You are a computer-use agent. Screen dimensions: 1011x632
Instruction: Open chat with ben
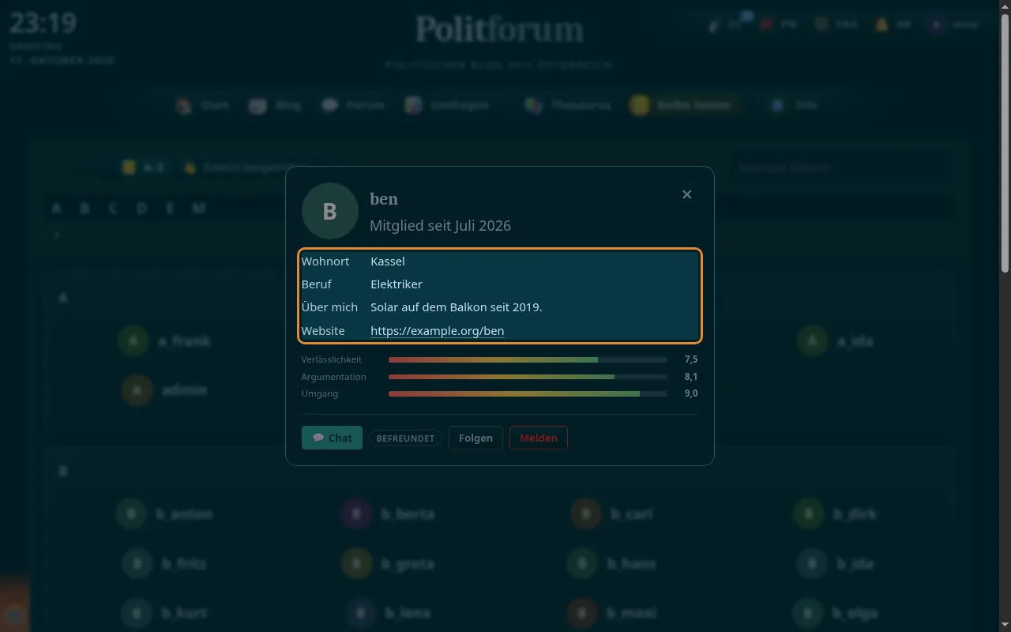point(332,438)
